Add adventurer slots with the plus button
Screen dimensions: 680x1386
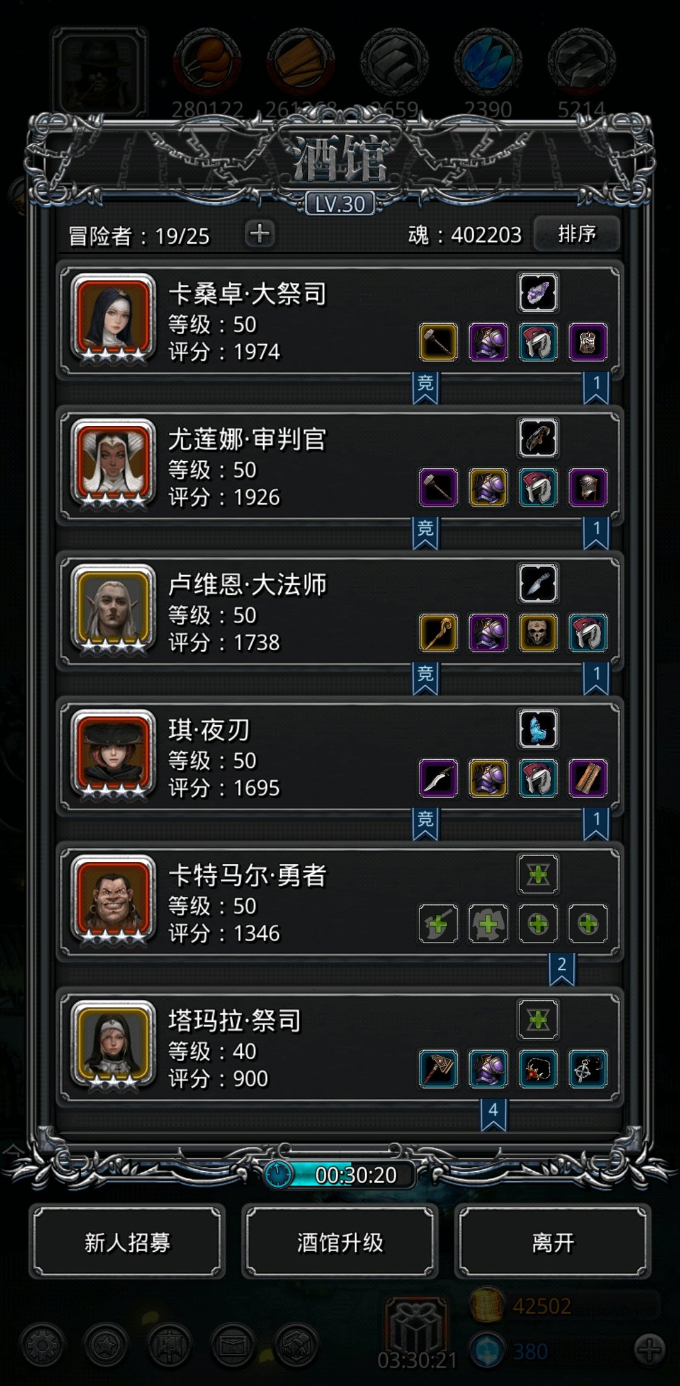coord(259,234)
